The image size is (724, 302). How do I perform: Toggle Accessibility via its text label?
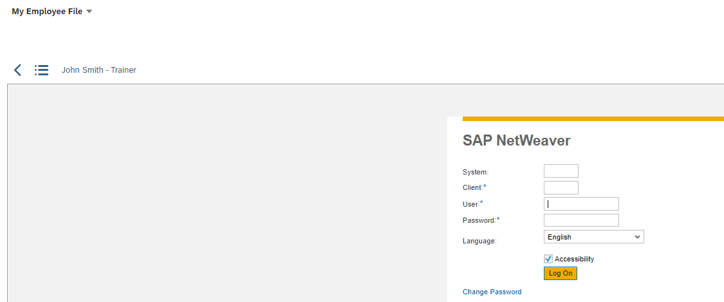(575, 259)
